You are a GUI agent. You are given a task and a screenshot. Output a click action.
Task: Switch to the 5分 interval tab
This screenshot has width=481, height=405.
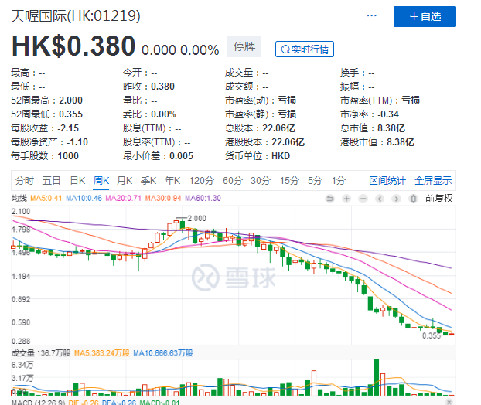315,181
